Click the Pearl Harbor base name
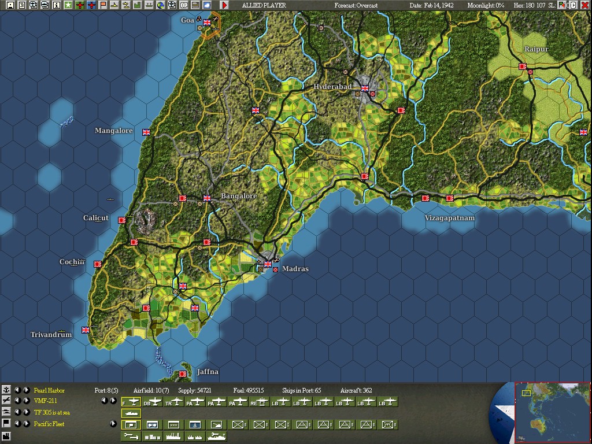The width and height of the screenshot is (592, 444). pyautogui.click(x=49, y=390)
